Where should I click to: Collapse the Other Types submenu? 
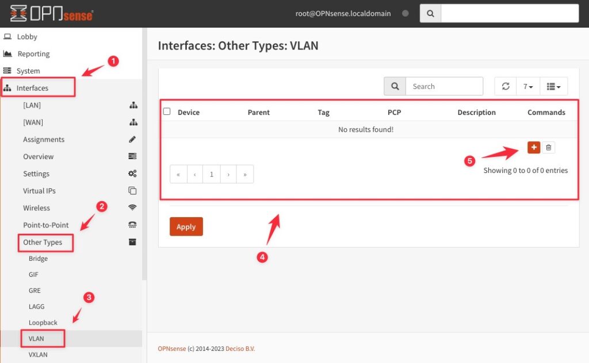pos(43,242)
